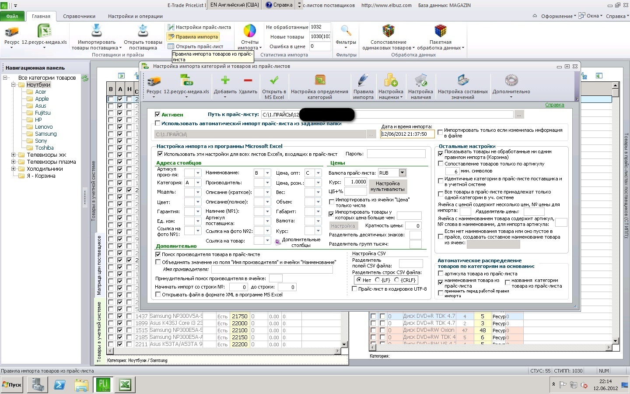
Task: Open Отчёты импорта pie chart icon
Action: click(x=250, y=32)
